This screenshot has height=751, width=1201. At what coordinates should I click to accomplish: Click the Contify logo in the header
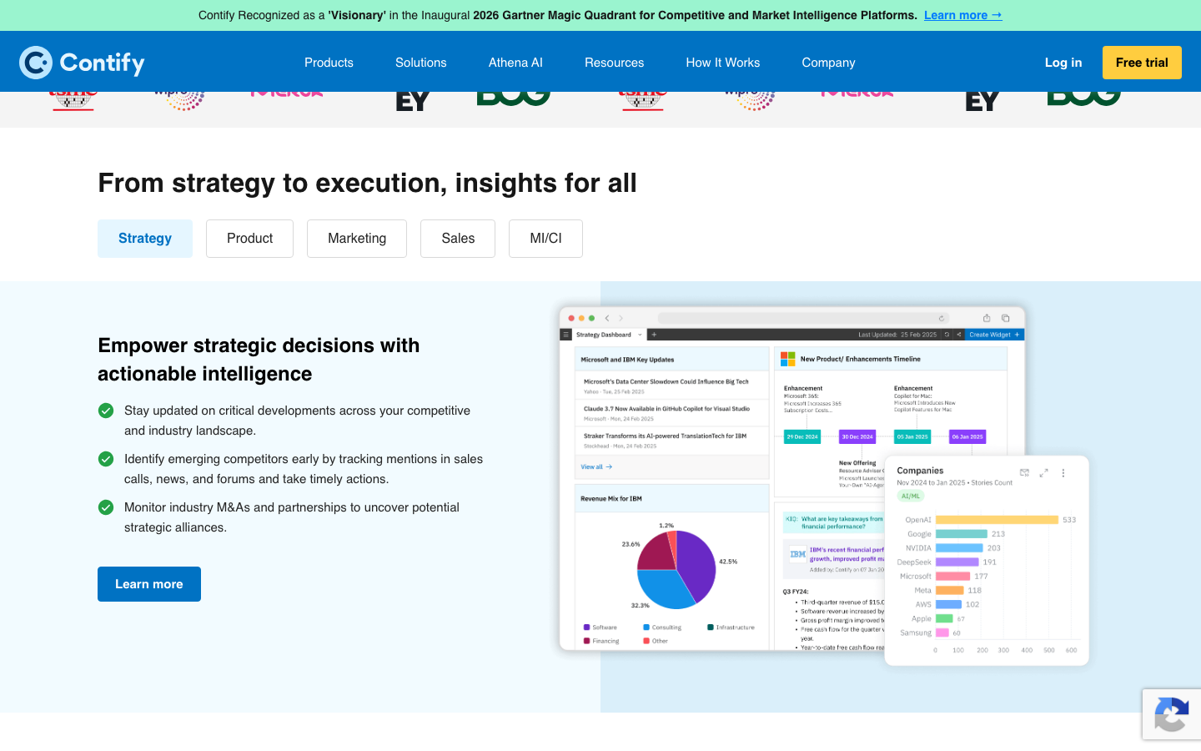[82, 63]
